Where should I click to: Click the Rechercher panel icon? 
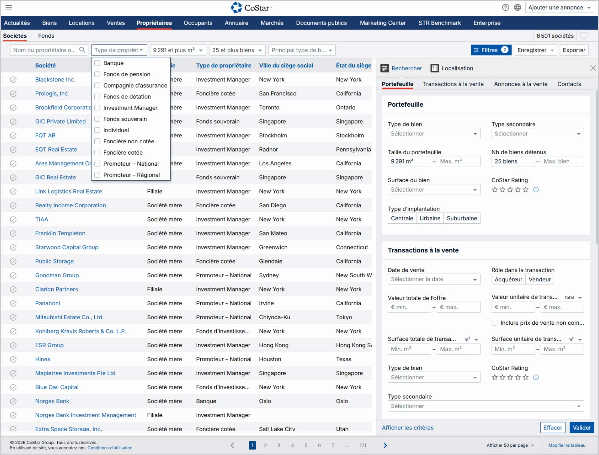[384, 68]
